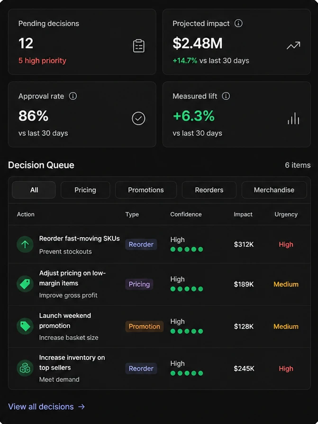The width and height of the screenshot is (318, 424).
Task: Click the 86% approval rate value
Action: tap(33, 116)
